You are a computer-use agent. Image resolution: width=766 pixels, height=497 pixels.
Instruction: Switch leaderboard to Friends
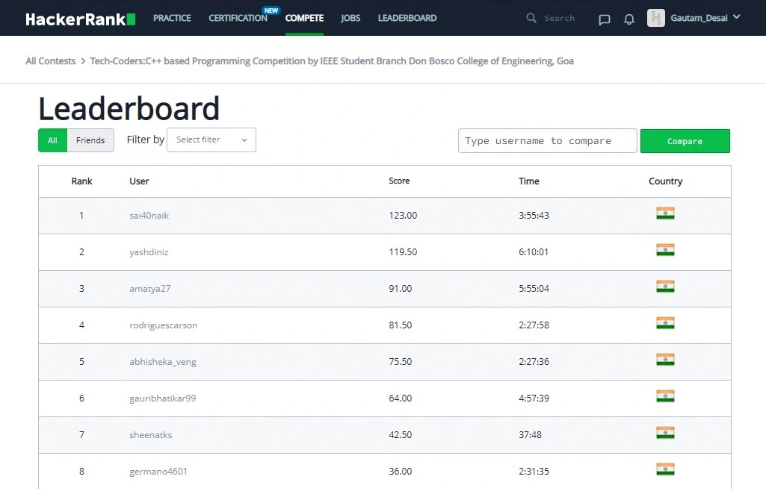90,140
